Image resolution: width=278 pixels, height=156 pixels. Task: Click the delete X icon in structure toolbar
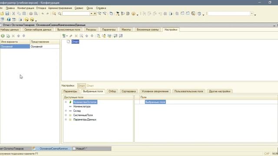coord(76,36)
